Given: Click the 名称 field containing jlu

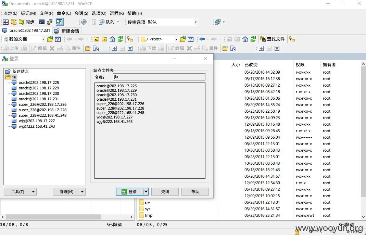Looking at the screenshot, I should tap(159, 77).
